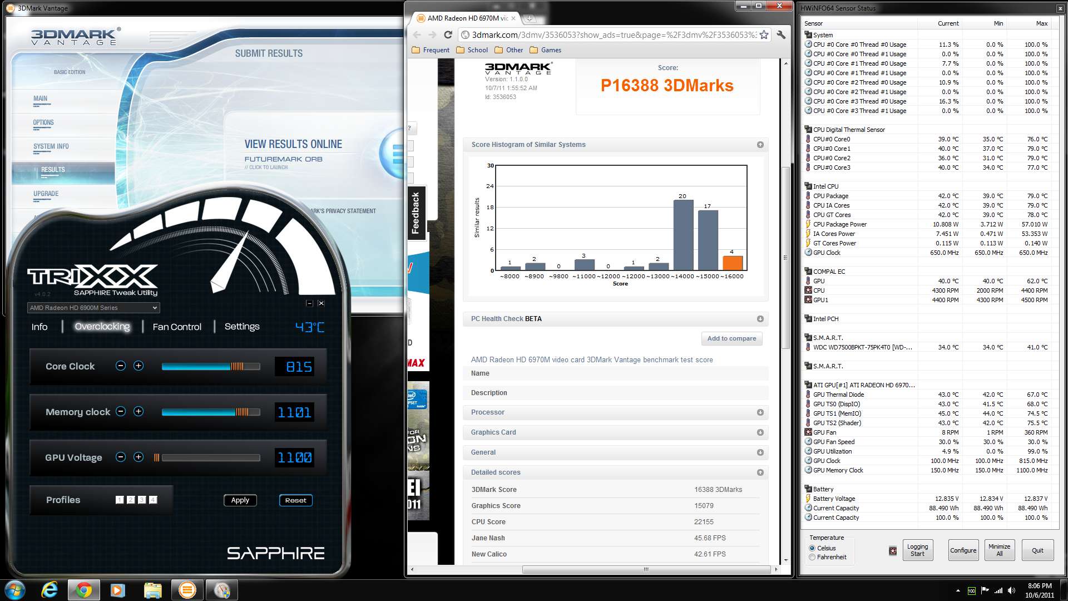Open Windows Media Player from taskbar
The width and height of the screenshot is (1068, 601).
[118, 590]
